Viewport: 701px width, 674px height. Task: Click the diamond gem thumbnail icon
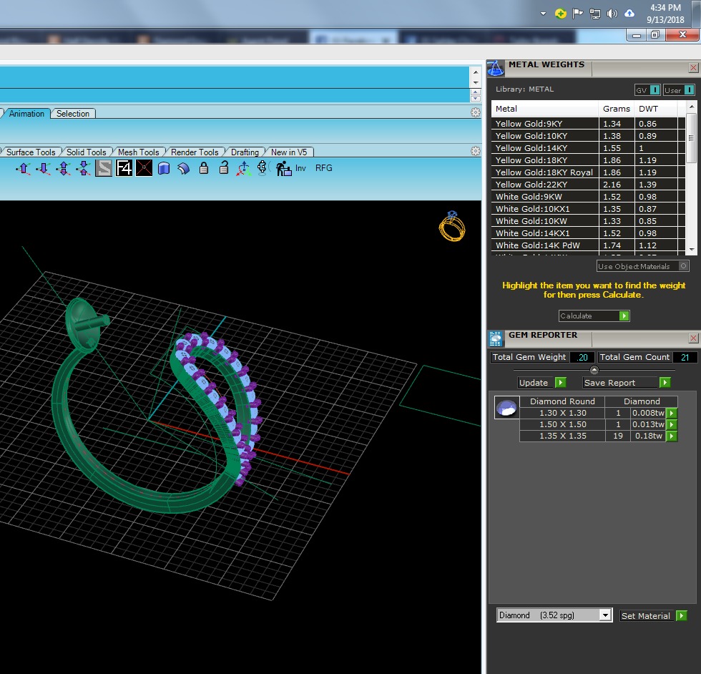tap(507, 407)
